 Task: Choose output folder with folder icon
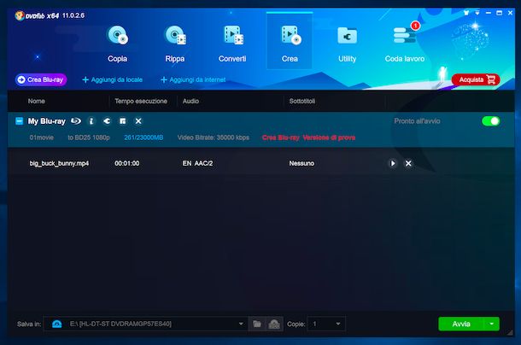257,324
